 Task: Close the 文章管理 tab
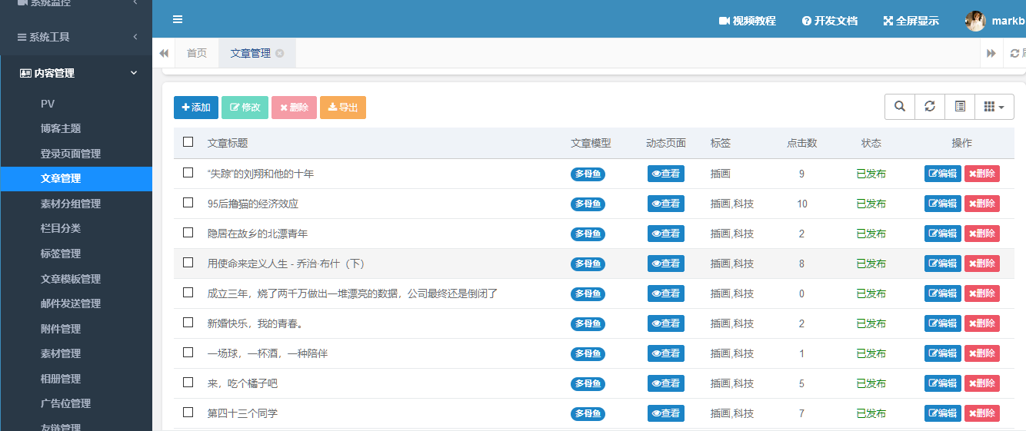click(280, 53)
